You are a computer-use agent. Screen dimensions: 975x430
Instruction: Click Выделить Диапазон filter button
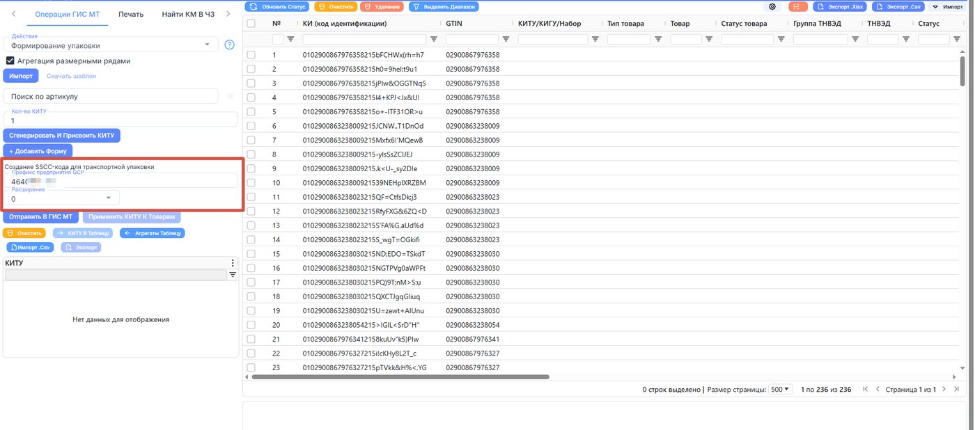pyautogui.click(x=444, y=6)
